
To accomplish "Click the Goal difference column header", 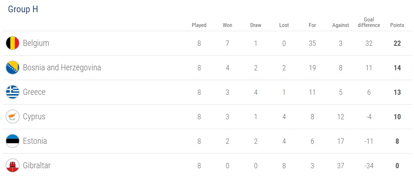I will (369, 22).
